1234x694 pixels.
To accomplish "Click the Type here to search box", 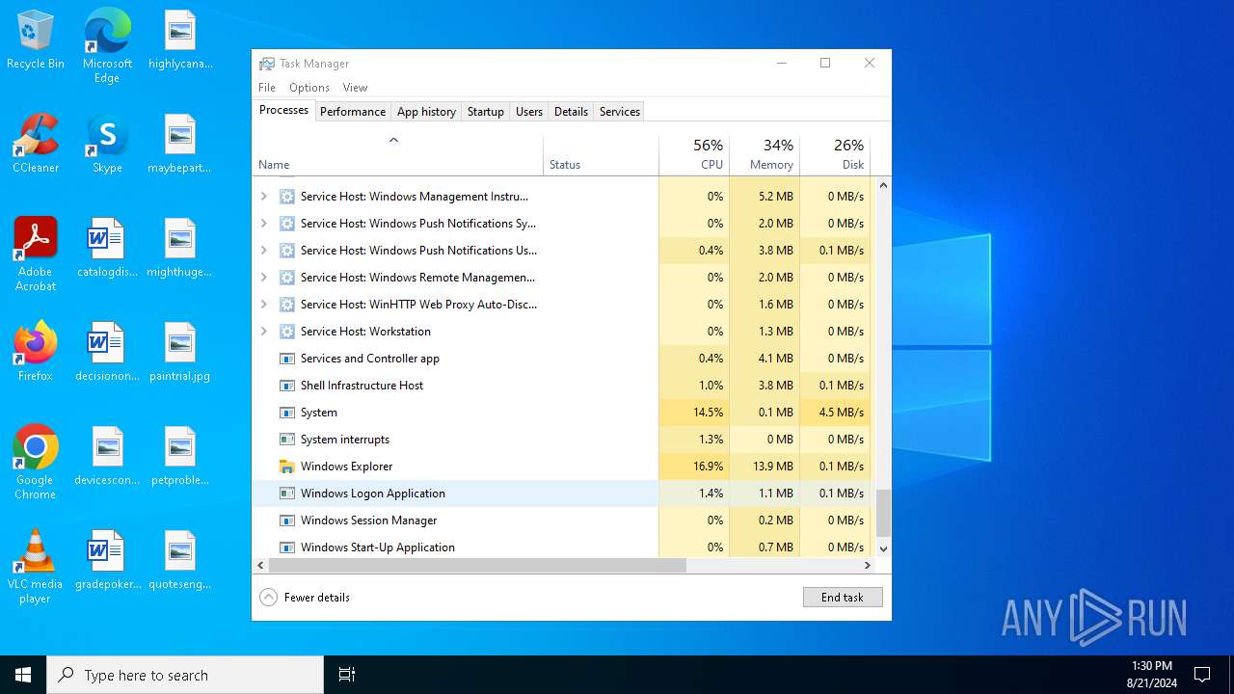I will click(x=185, y=675).
